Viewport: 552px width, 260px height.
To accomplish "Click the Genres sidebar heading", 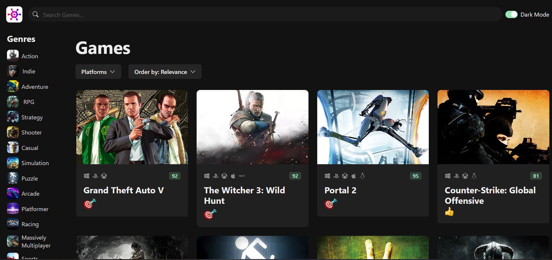I will coord(21,39).
